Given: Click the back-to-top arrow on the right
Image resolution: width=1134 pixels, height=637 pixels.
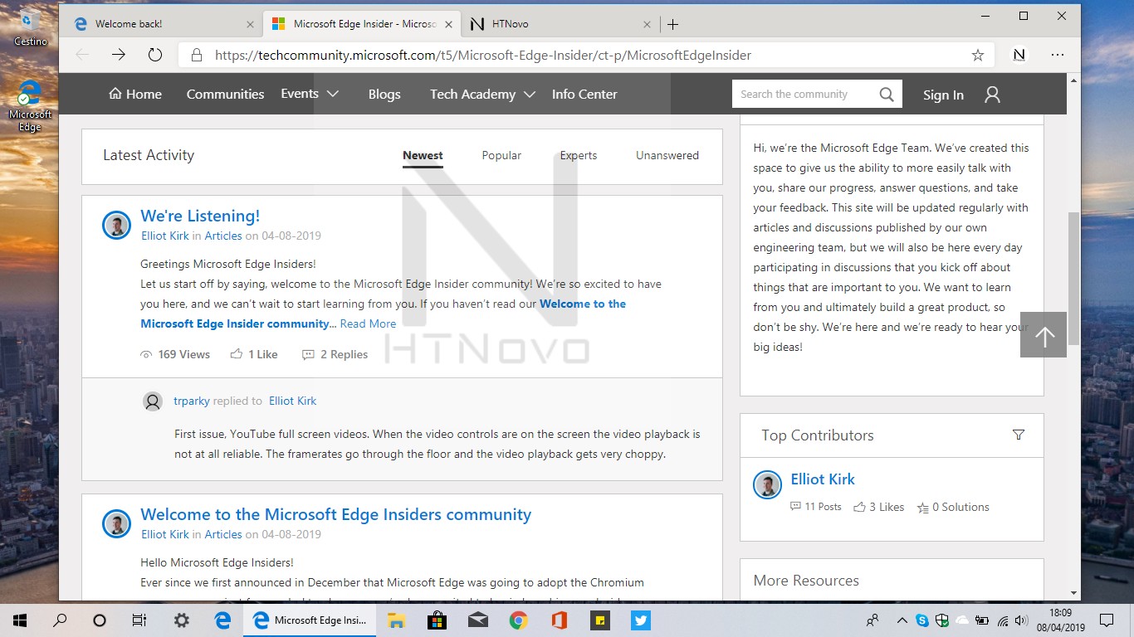Looking at the screenshot, I should [x=1043, y=335].
